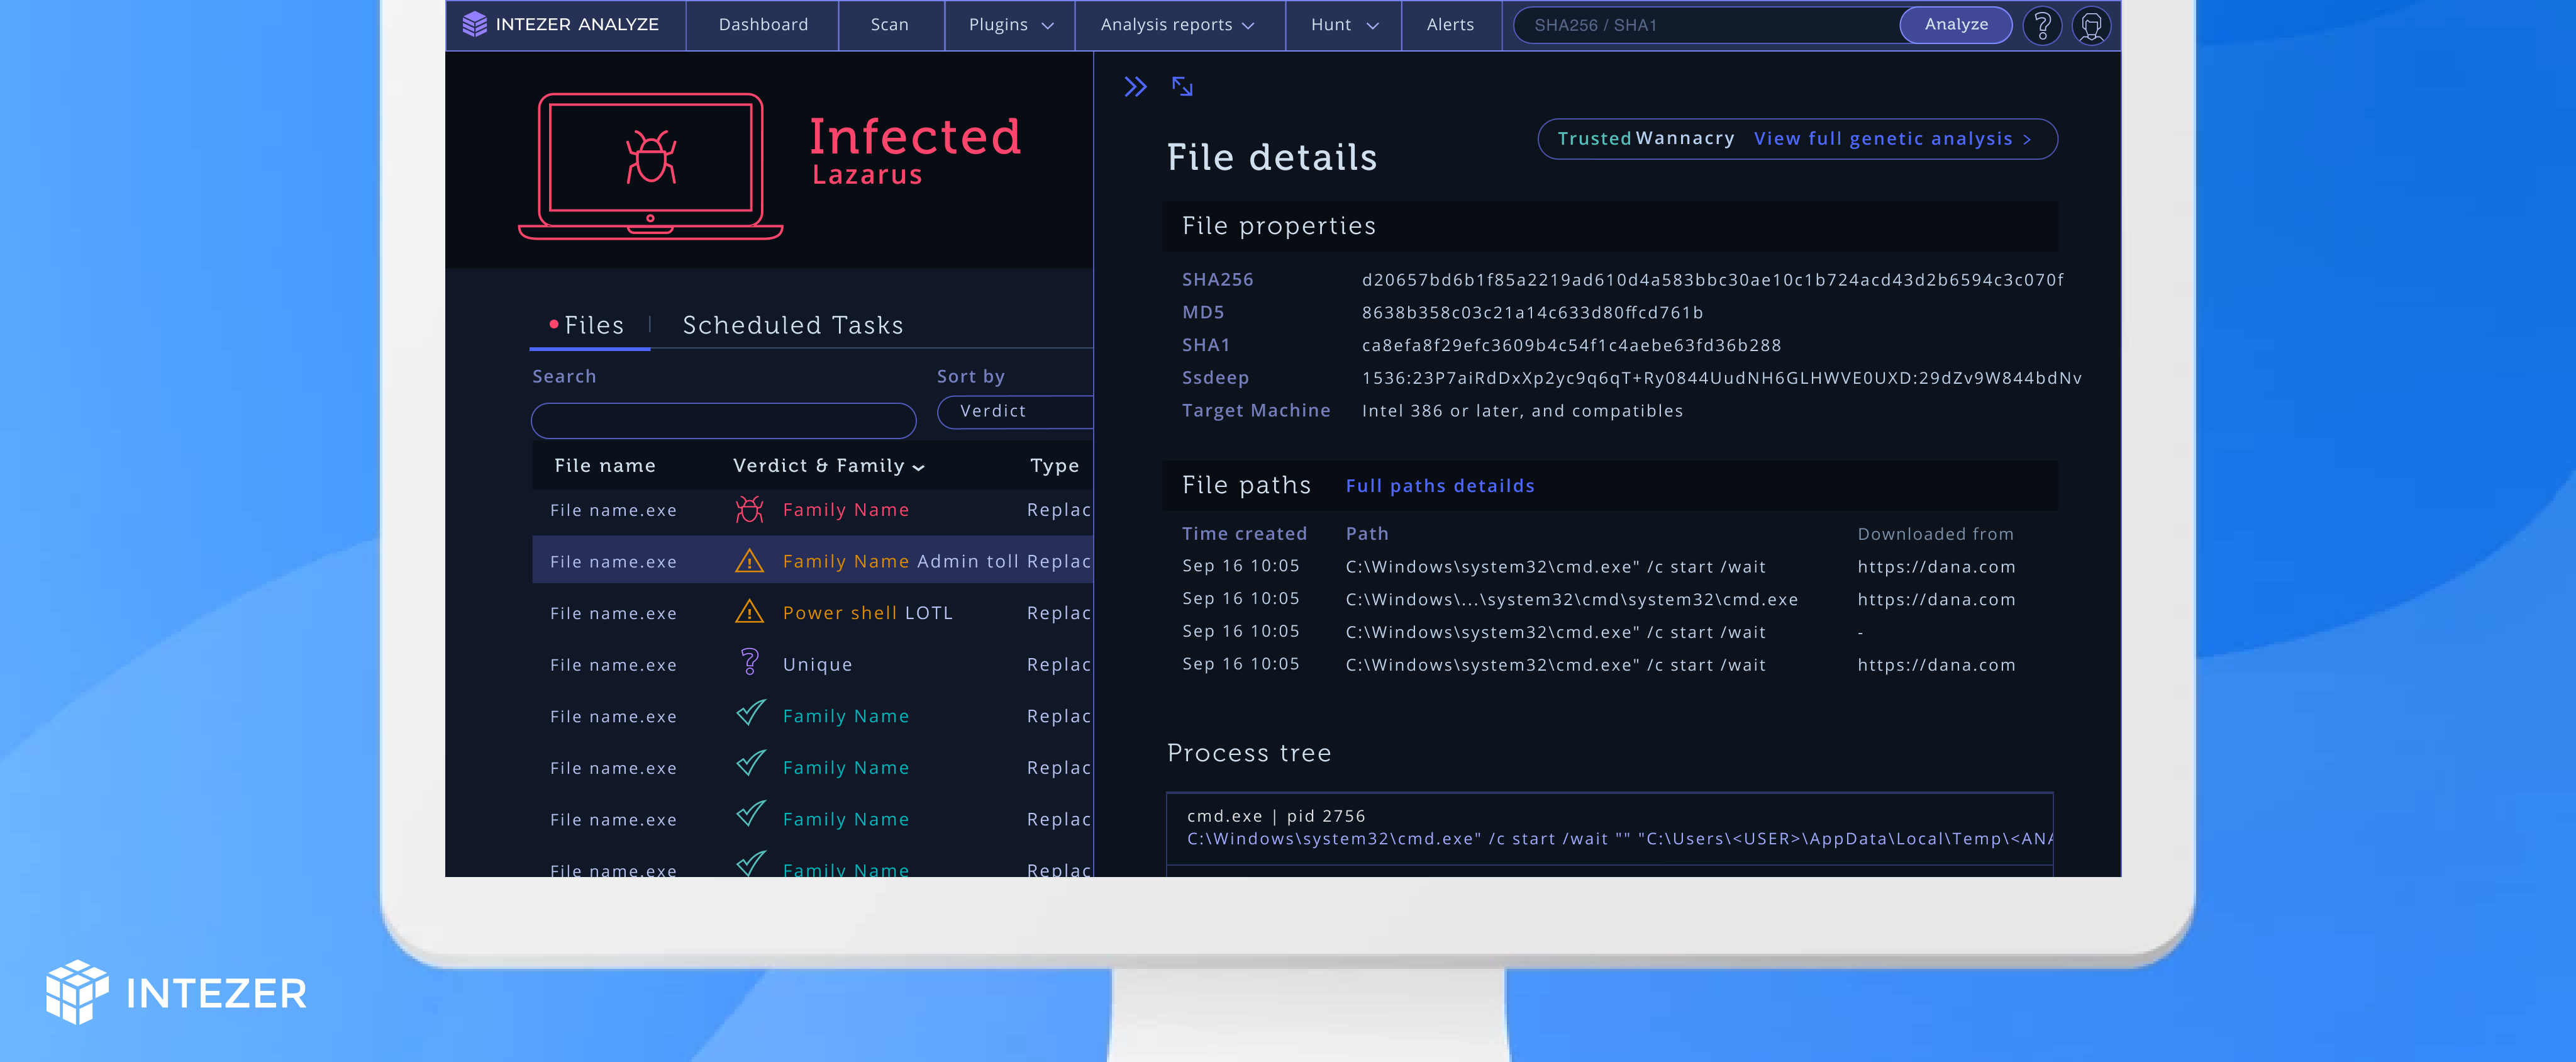
Task: Click the Analyze button
Action: point(1955,24)
